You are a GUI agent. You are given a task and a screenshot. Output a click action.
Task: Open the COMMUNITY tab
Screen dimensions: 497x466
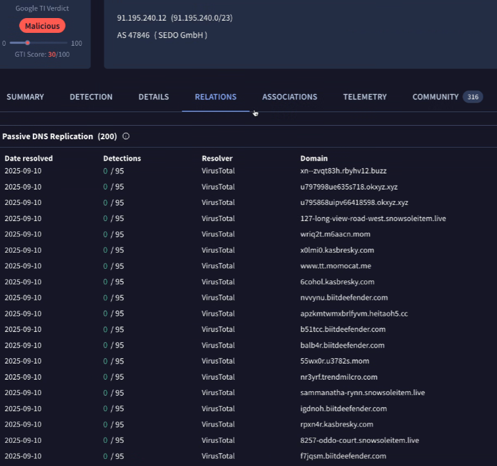435,97
